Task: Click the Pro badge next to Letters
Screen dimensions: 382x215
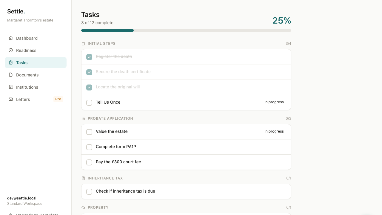Action: [58, 99]
